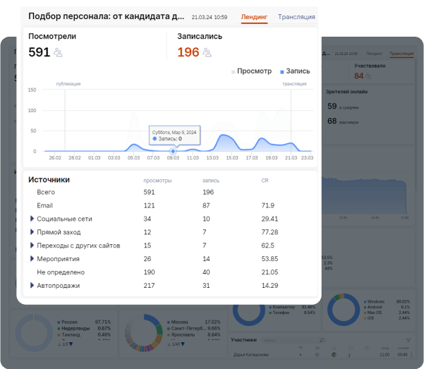Click the Email source row
Screen dimensions: 424x369
[x=45, y=205]
